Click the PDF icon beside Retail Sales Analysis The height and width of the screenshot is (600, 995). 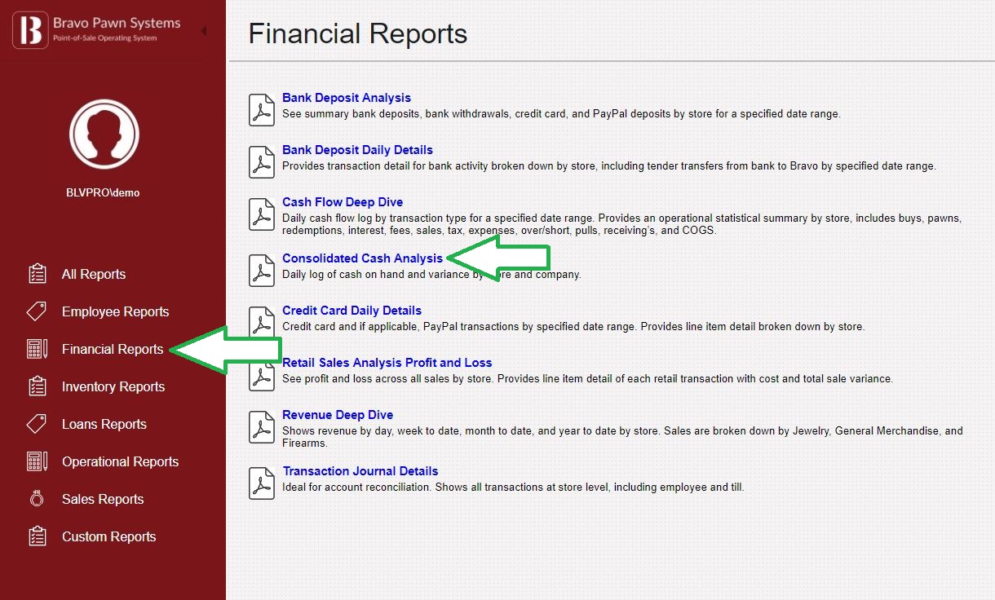pyautogui.click(x=261, y=375)
